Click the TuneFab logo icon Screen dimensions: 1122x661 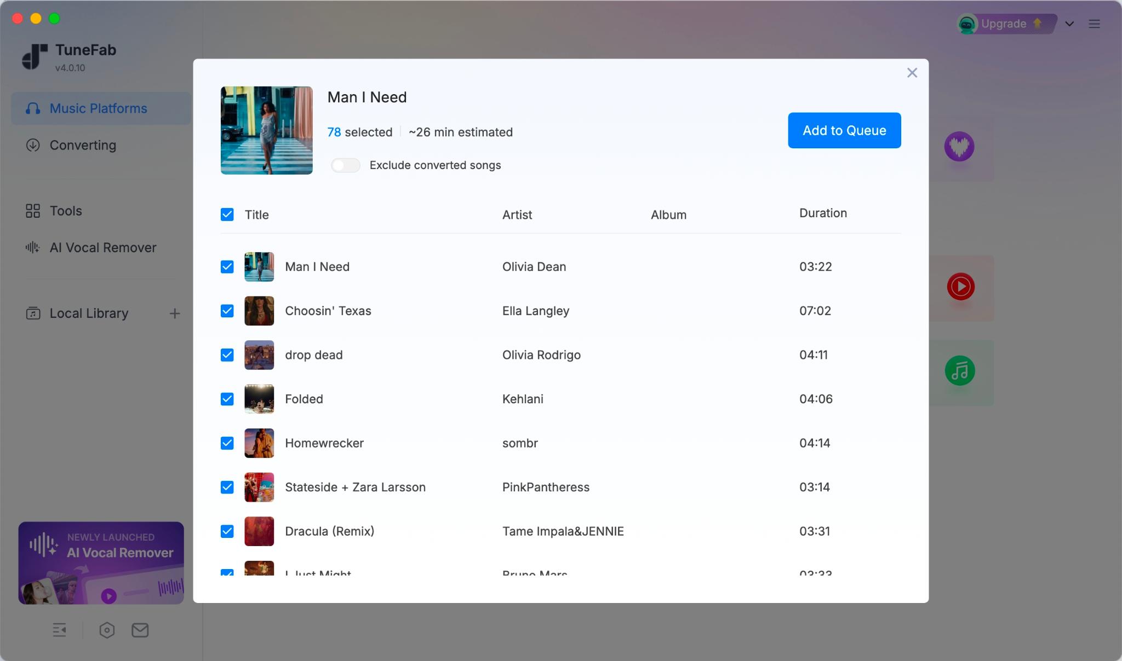coord(35,57)
